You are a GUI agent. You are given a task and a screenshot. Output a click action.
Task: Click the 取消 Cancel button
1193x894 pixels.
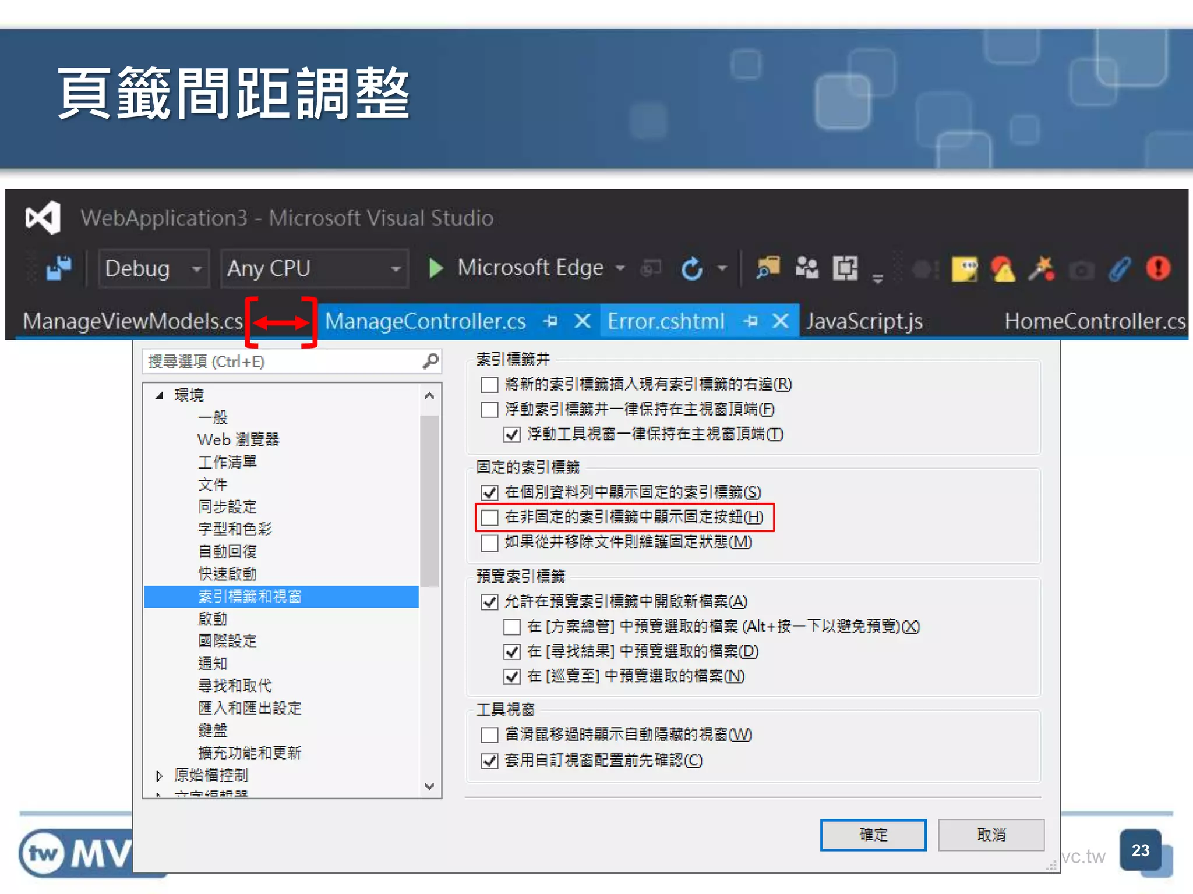pyautogui.click(x=991, y=835)
